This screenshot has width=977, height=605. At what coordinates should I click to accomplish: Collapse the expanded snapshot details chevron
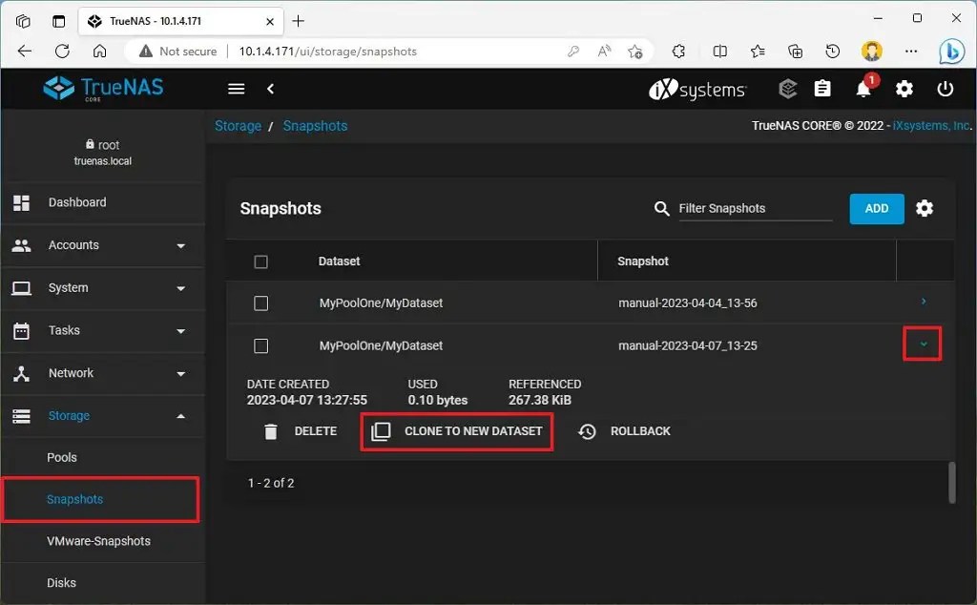pos(922,344)
